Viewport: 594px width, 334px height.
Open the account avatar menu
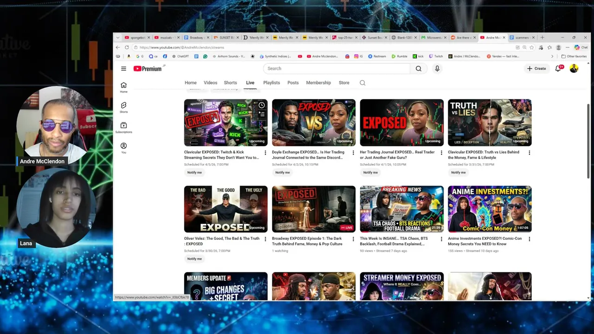[x=574, y=69]
